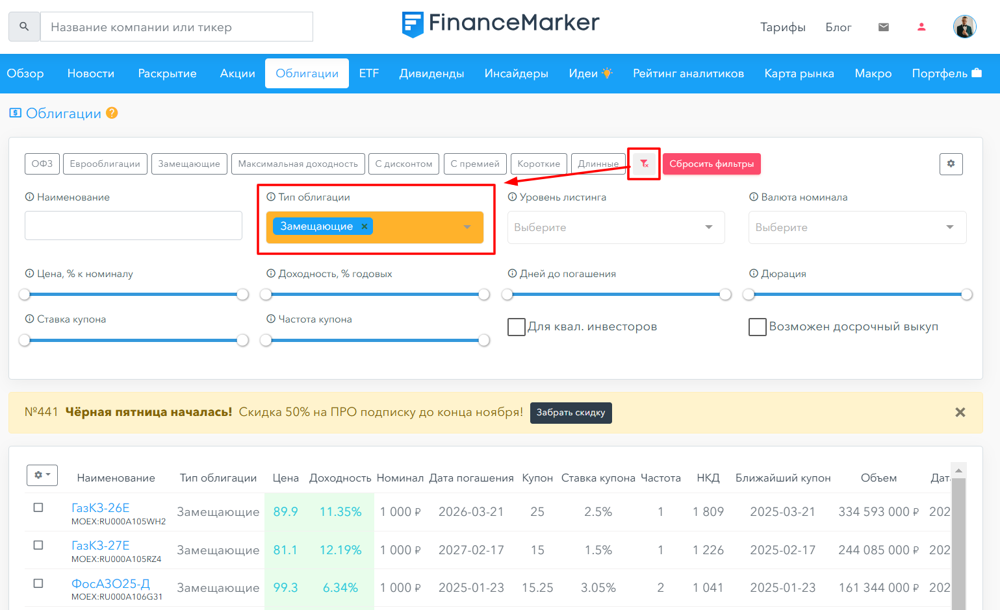
Task: Open the Дивиденды tab
Action: point(431,73)
